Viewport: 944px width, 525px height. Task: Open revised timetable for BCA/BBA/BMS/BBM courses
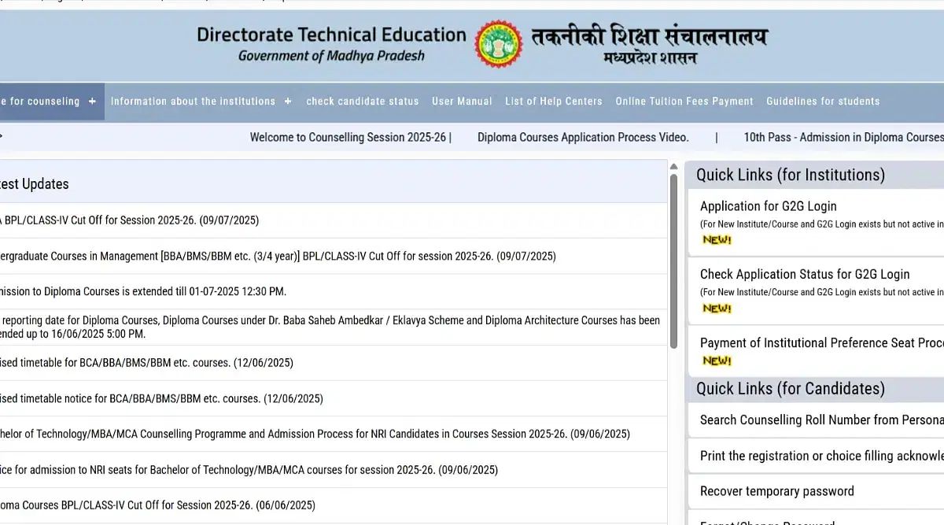coord(146,363)
